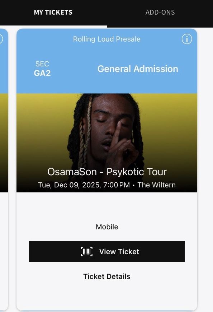Screen dimensions: 213x312
Task: Select the OsamaSon - Psykotic Tour title
Action: pos(107,172)
